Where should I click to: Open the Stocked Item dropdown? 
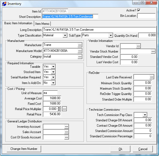coord(53,72)
